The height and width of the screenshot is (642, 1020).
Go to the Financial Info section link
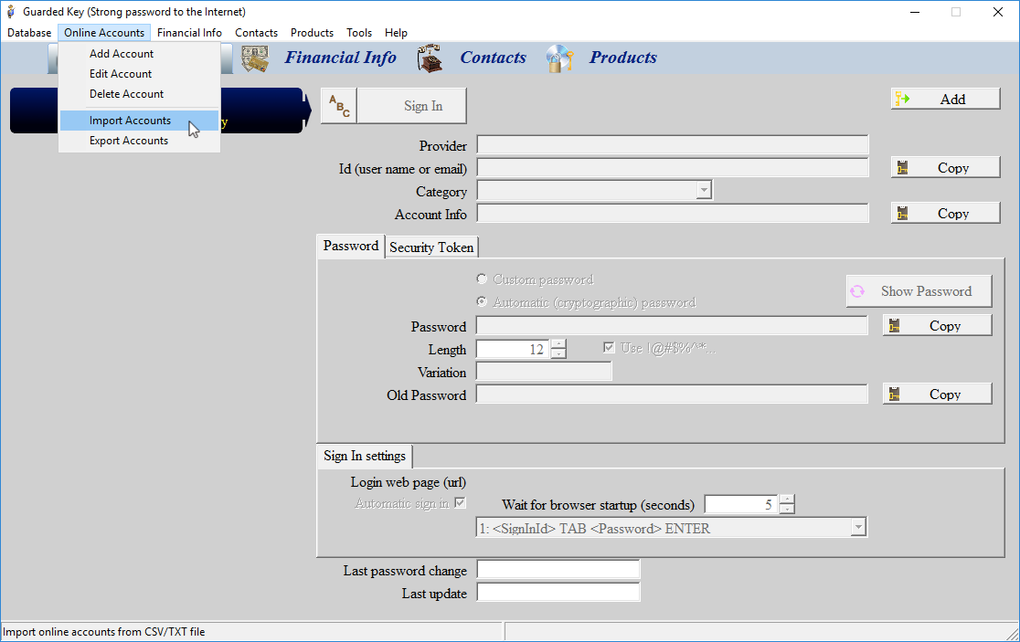[340, 58]
